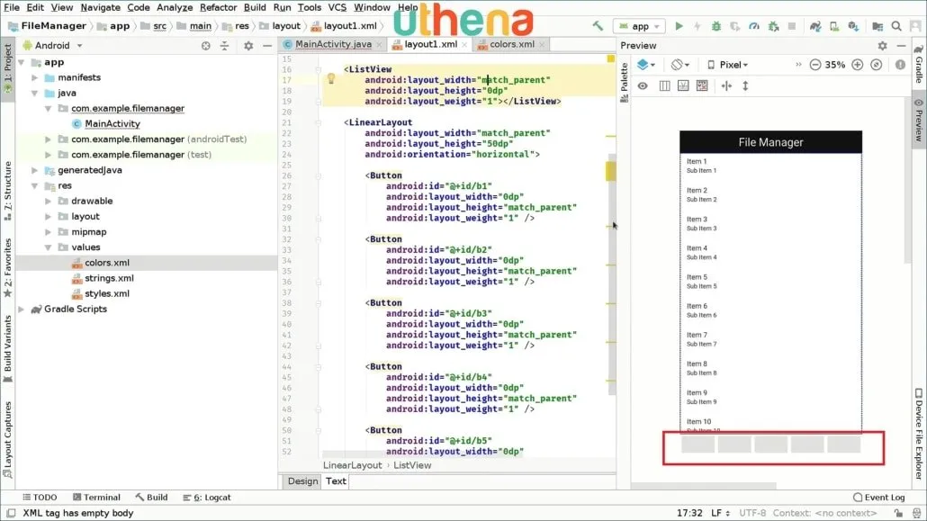Open the Android project view dropdown

click(x=52, y=46)
